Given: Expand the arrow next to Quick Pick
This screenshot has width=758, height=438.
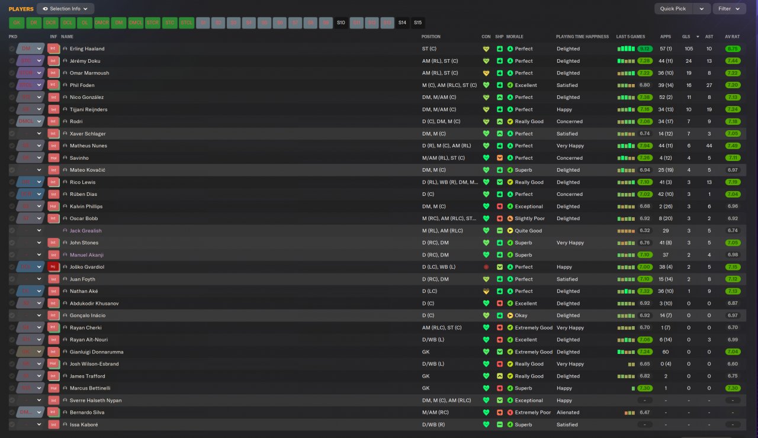Looking at the screenshot, I should pyautogui.click(x=702, y=9).
